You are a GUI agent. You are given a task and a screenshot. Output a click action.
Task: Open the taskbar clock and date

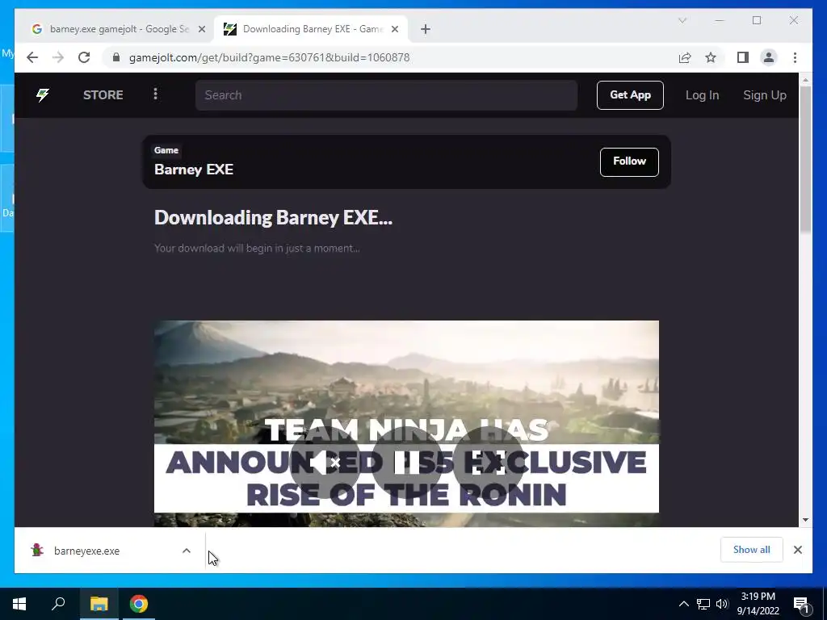coord(758,604)
